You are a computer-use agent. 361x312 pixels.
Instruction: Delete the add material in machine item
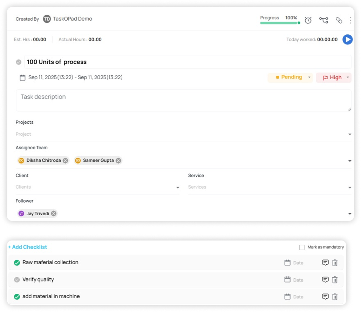pyautogui.click(x=335, y=297)
